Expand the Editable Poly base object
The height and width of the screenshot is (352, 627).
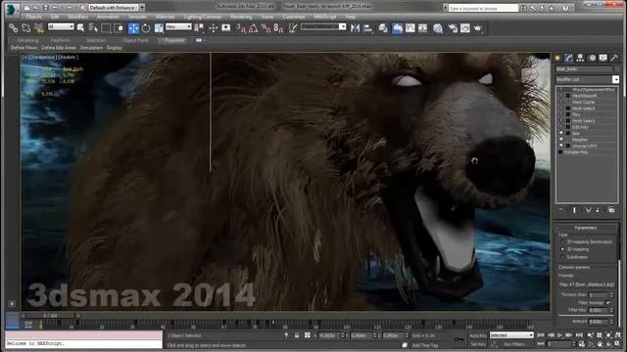point(560,153)
